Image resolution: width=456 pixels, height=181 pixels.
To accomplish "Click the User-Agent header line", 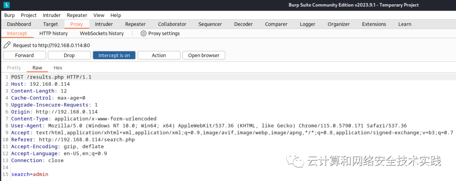I will click(x=209, y=126).
